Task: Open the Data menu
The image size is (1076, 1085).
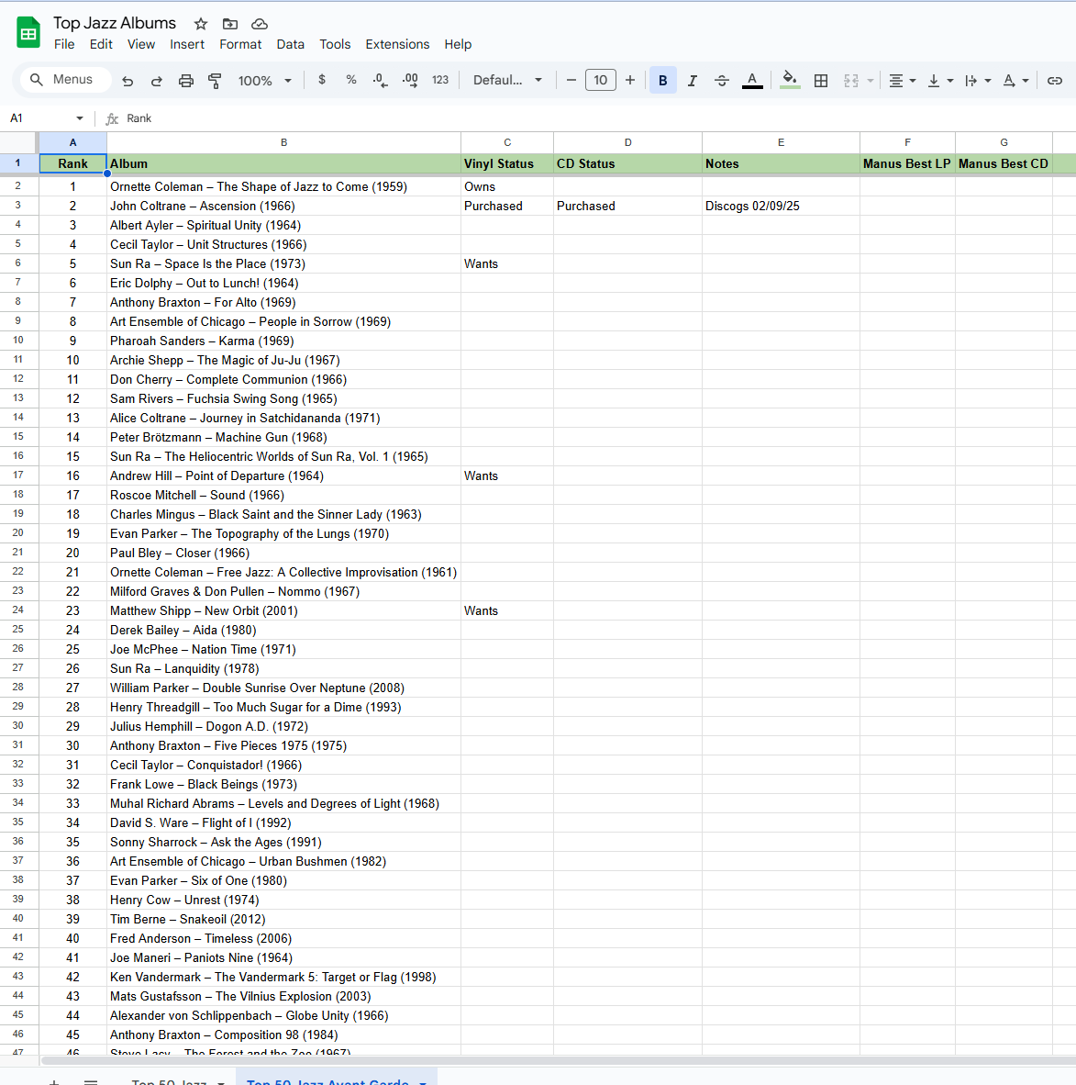Action: (291, 44)
